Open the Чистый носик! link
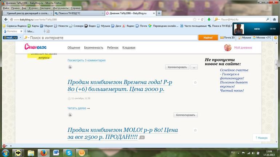The width and height of the screenshot is (280, 157). coord(232,90)
